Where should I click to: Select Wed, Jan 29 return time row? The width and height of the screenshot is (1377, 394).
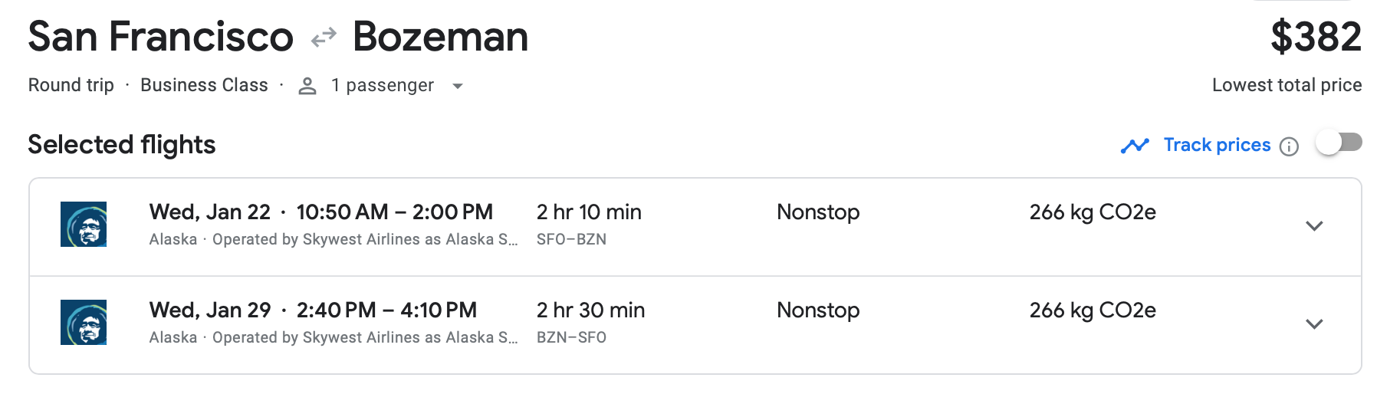click(313, 310)
